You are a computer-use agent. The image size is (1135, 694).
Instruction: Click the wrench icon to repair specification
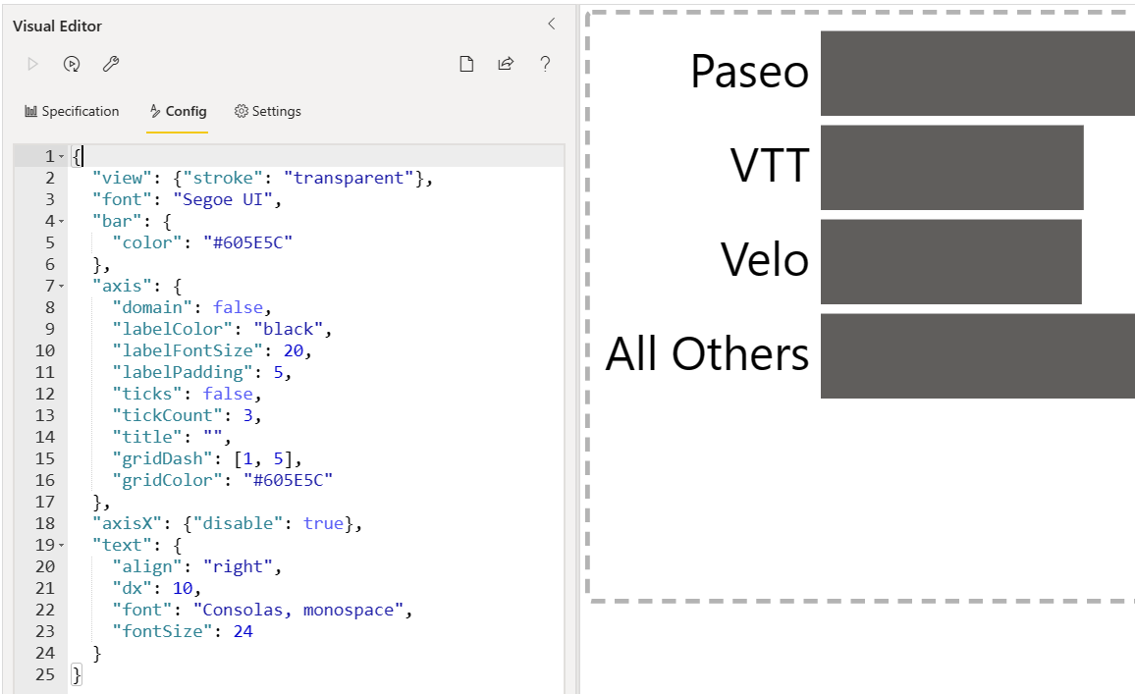[110, 64]
